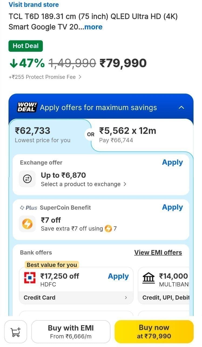202x347 pixels.
Task: Select the ₹62,733 Lowest price tab
Action: [50, 135]
